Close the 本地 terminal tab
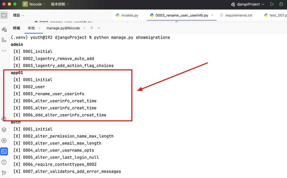Image resolution: width=287 pixels, height=178 pixels. [x=39, y=28]
